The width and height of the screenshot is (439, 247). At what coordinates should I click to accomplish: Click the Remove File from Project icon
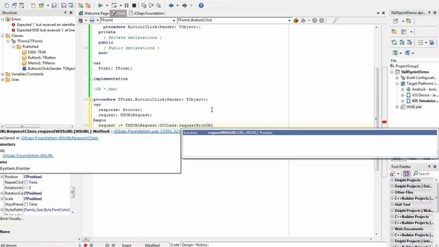tap(88, 5)
